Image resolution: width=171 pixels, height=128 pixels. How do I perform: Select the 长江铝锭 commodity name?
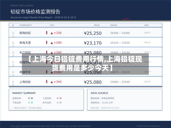click(25, 53)
